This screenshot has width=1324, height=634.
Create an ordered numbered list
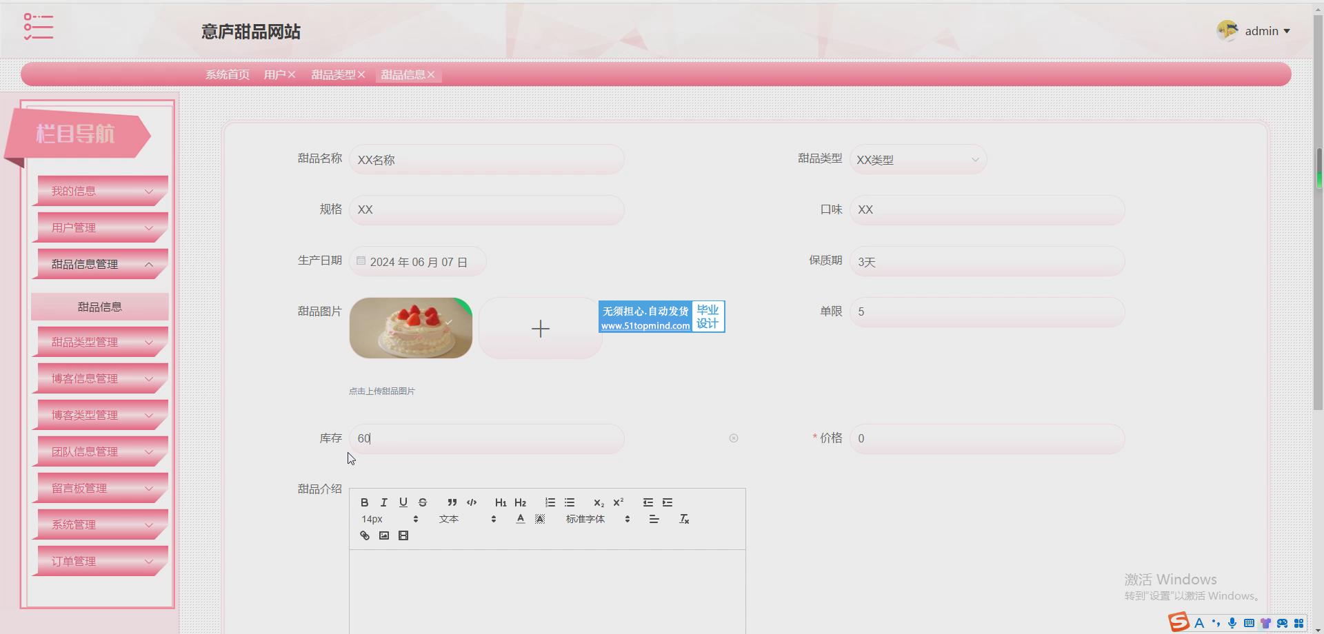(x=550, y=502)
